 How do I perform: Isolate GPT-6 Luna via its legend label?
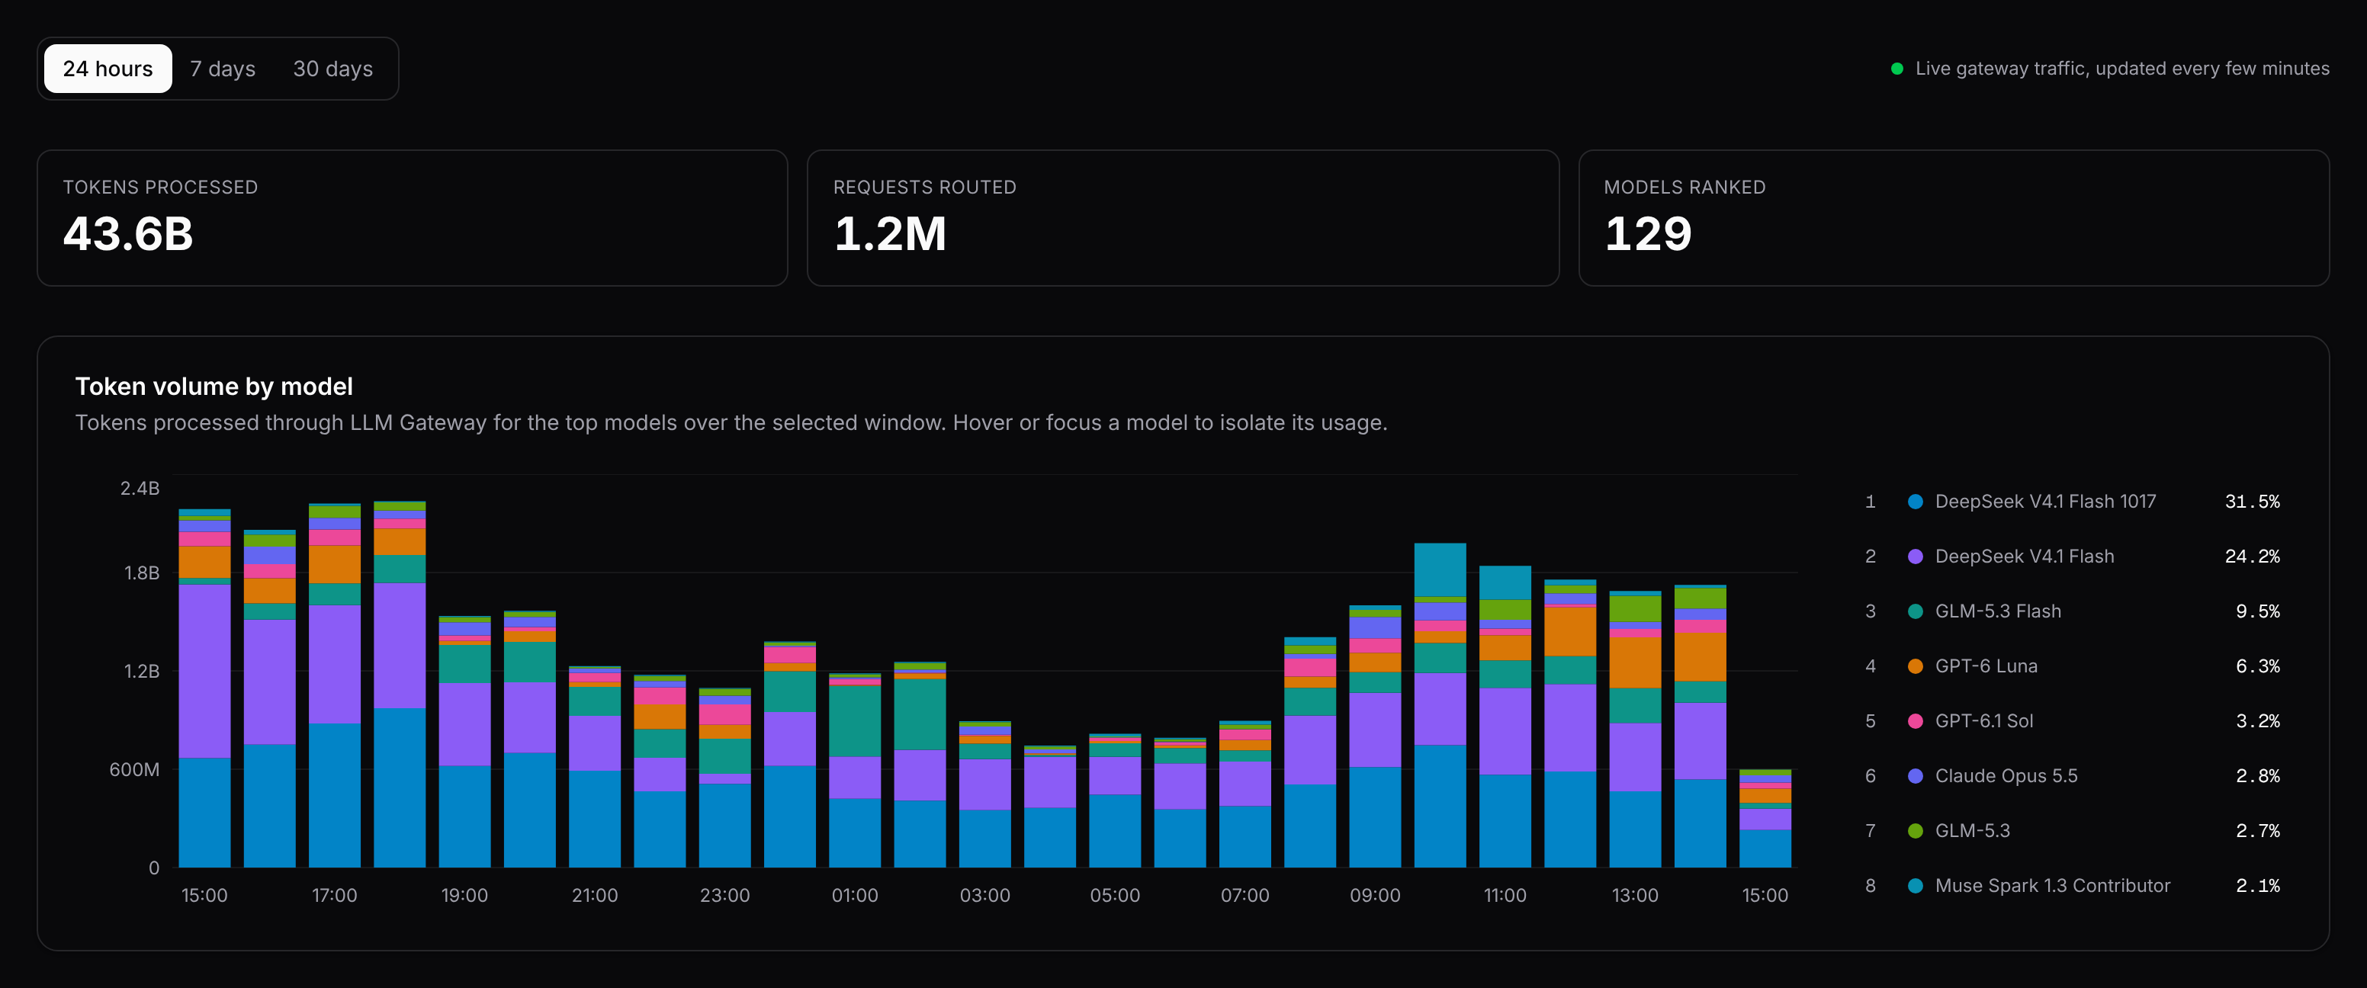click(x=1986, y=666)
